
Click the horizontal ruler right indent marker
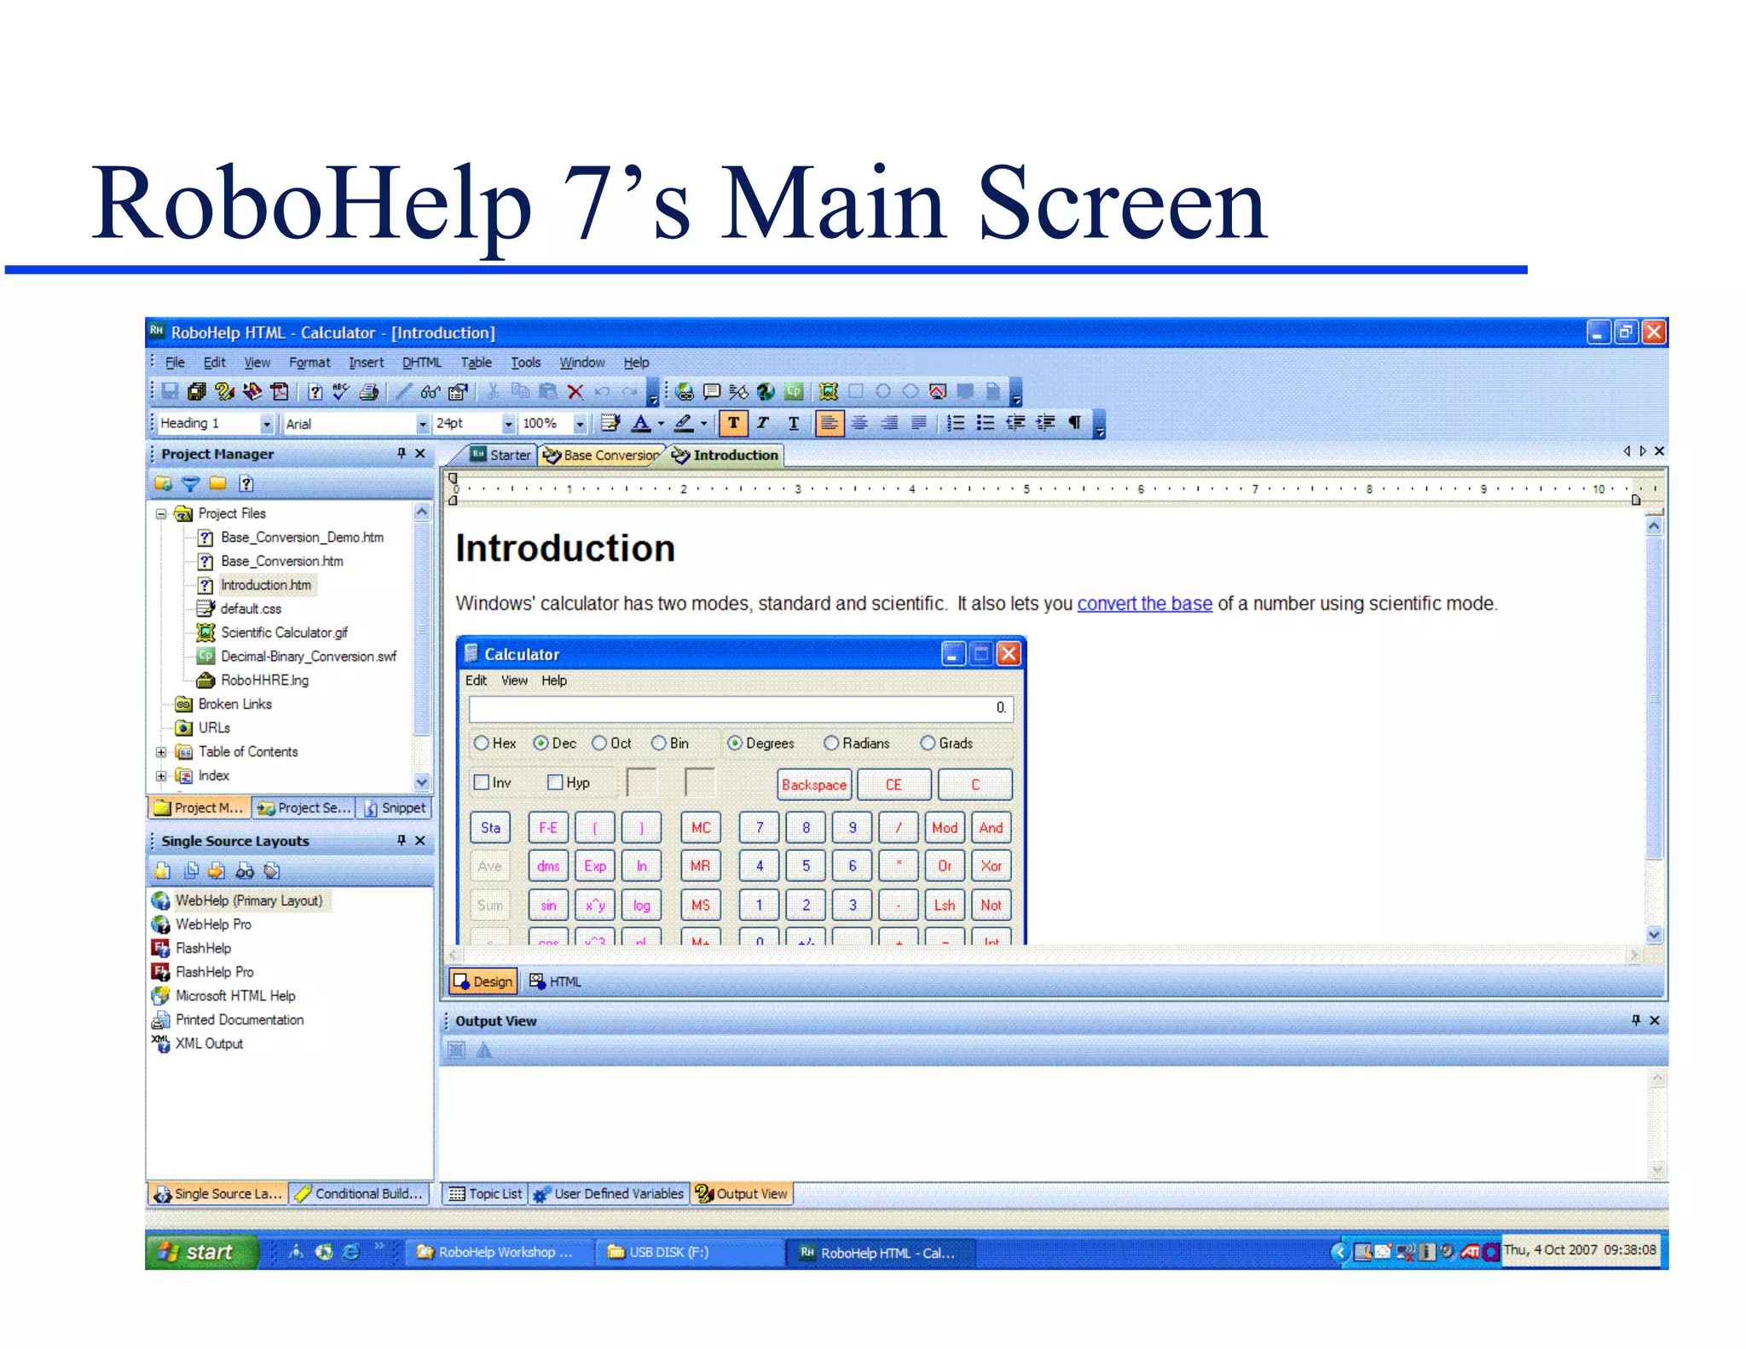click(1636, 501)
